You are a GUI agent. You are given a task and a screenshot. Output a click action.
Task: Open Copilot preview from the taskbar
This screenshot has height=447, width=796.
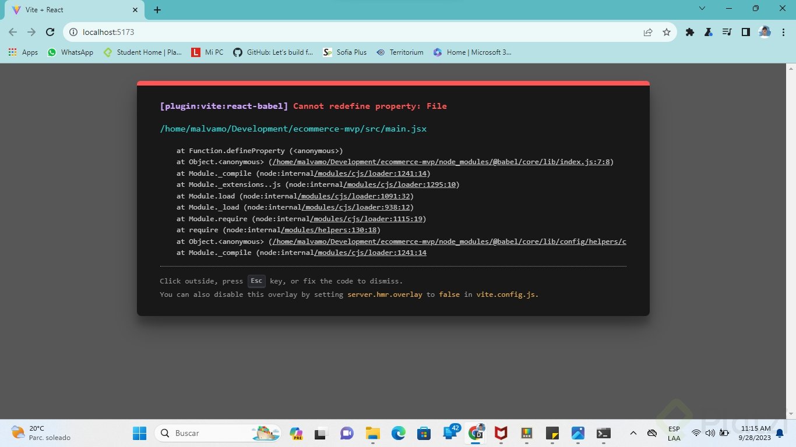(297, 433)
